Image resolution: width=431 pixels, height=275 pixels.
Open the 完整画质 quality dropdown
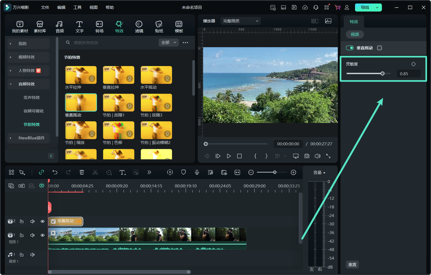pos(241,21)
